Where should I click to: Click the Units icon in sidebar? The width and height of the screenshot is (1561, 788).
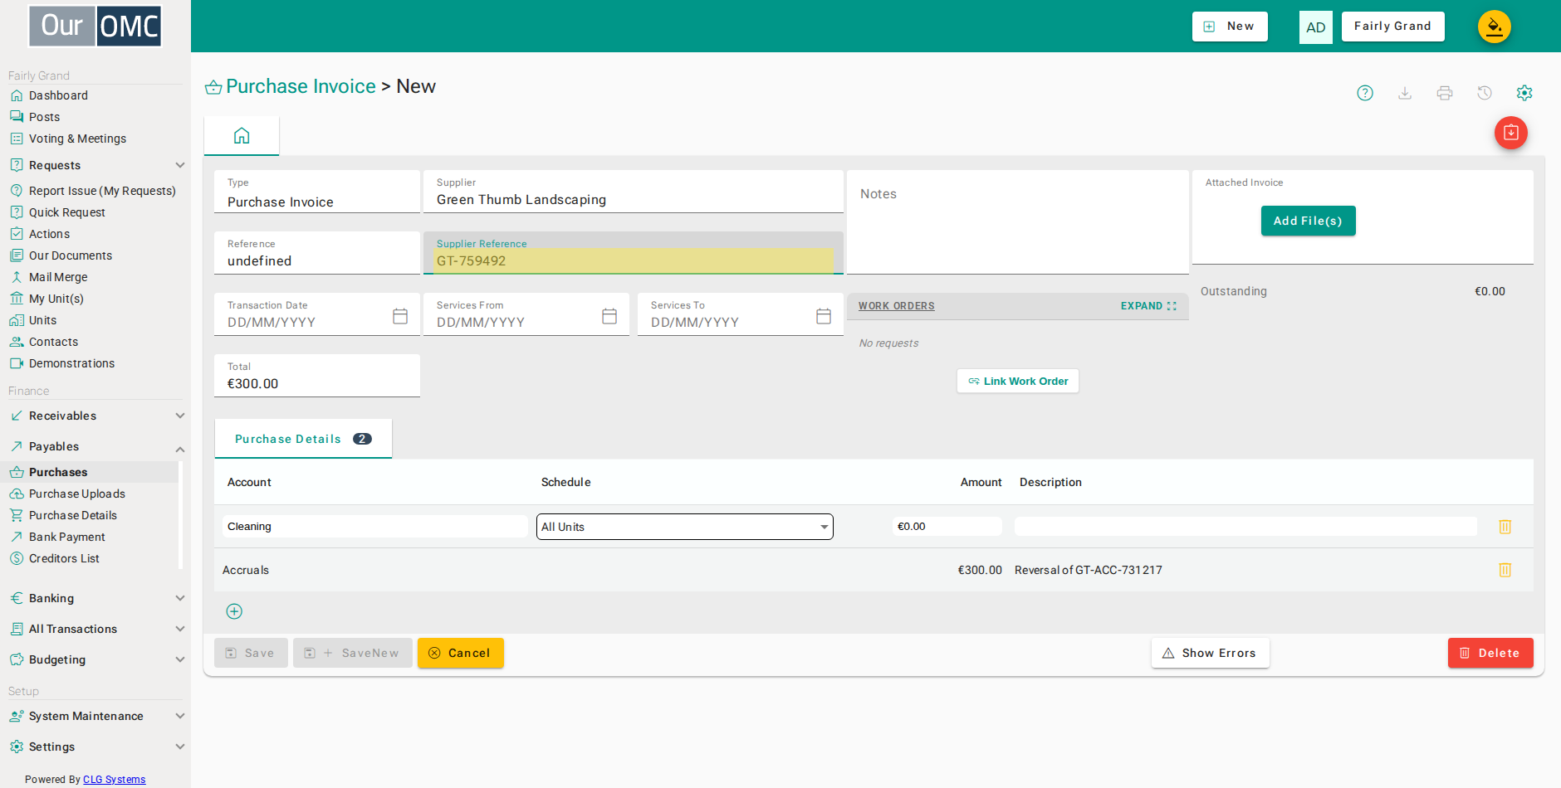tap(17, 320)
